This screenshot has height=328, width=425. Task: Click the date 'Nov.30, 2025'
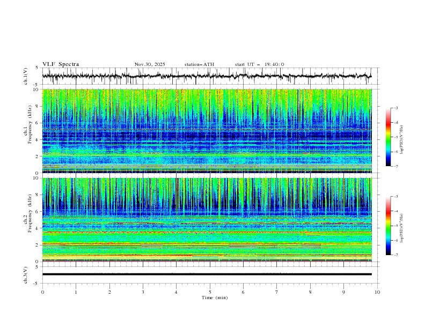(150, 64)
